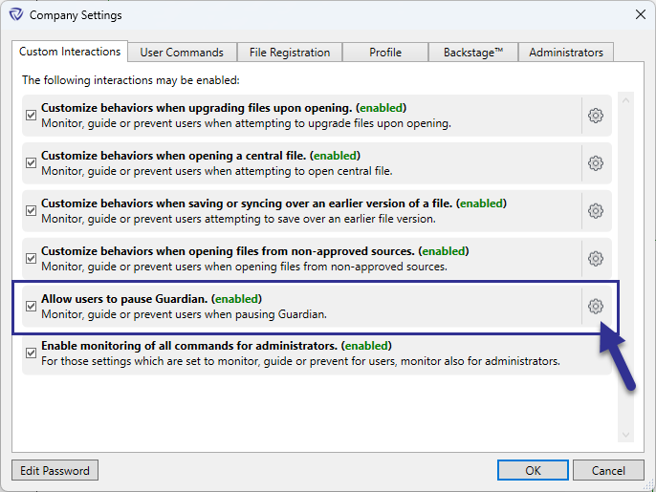Disable saving over earlier version checkbox
Viewport: 656px width, 492px height.
(x=32, y=211)
